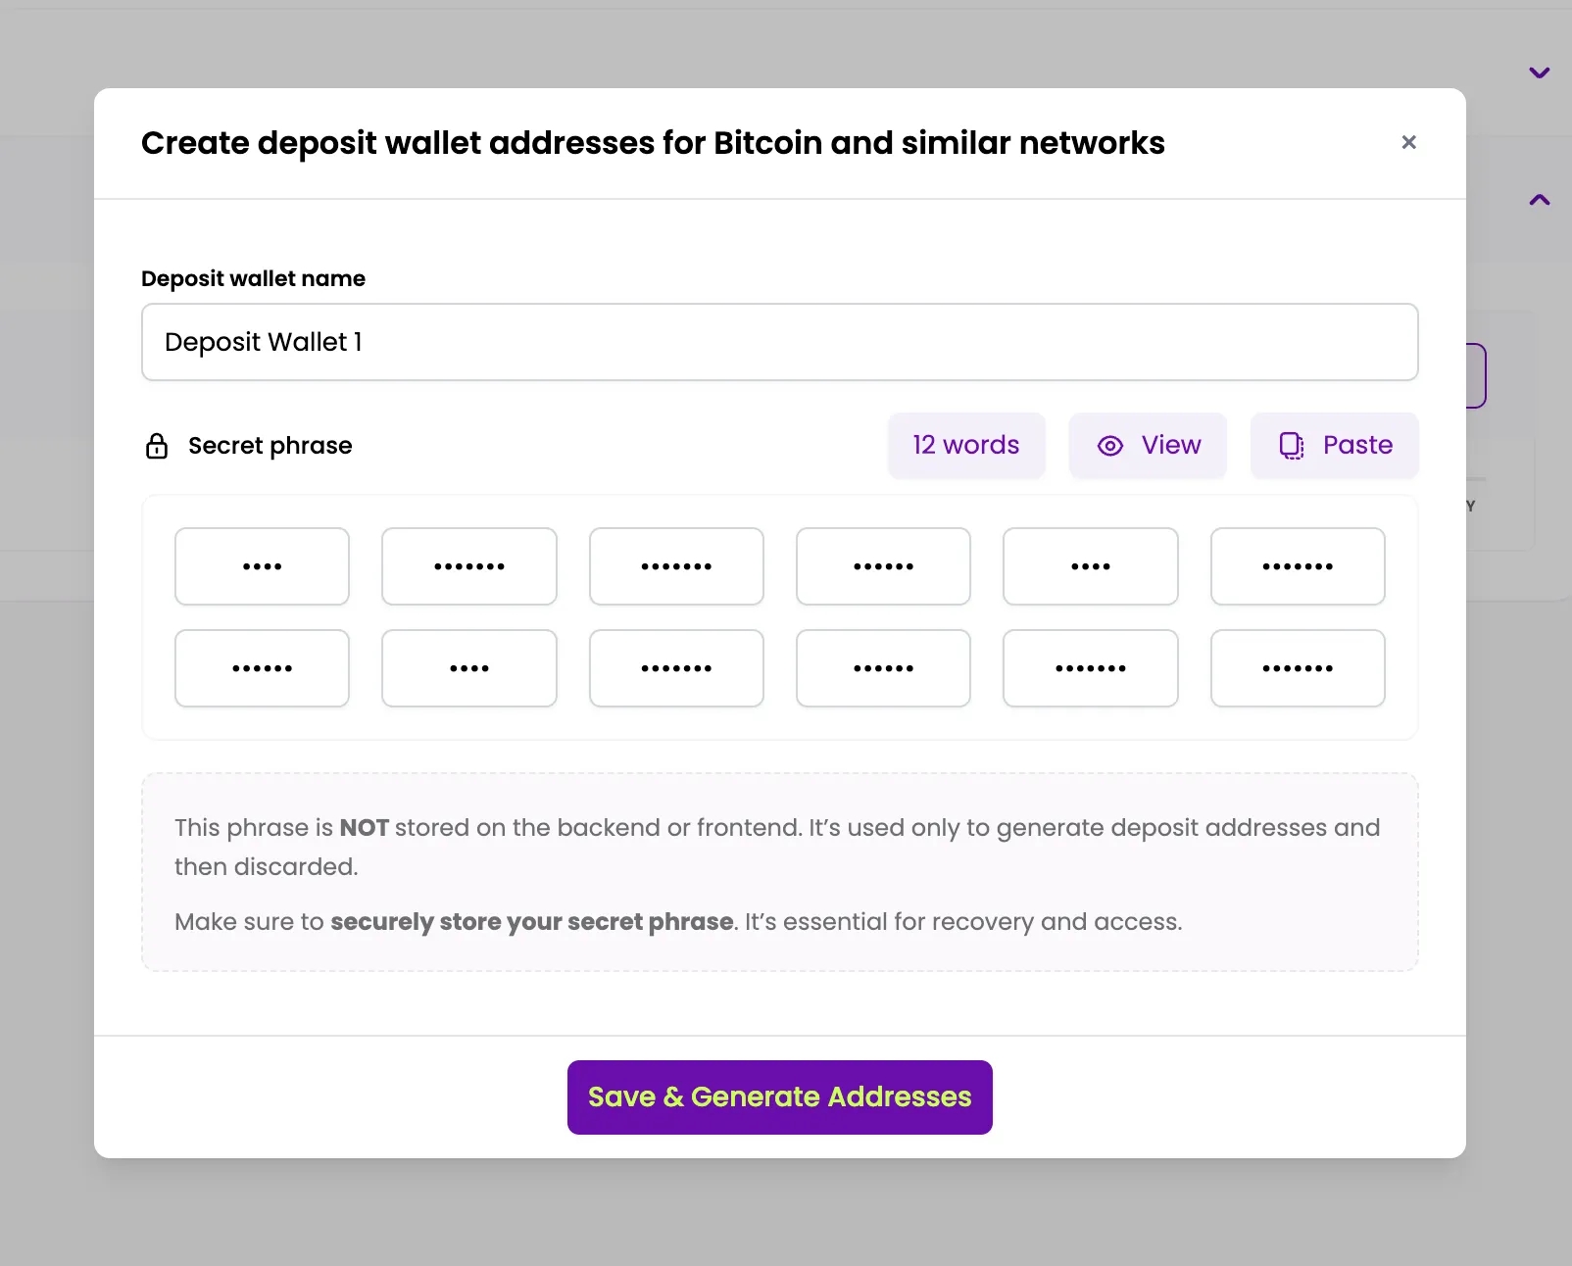The width and height of the screenshot is (1572, 1266).
Task: Select the first secret phrase word box
Action: [x=262, y=566]
